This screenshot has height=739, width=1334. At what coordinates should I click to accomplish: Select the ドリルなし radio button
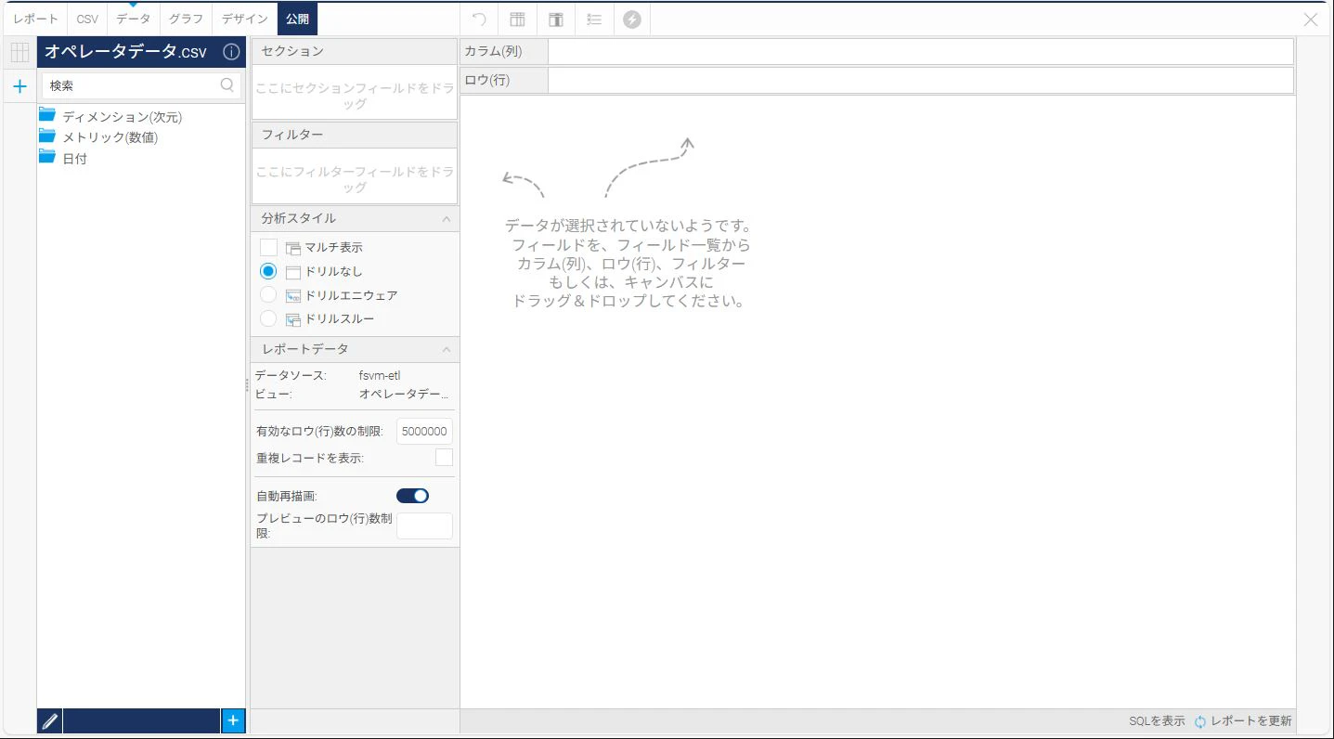(x=268, y=271)
